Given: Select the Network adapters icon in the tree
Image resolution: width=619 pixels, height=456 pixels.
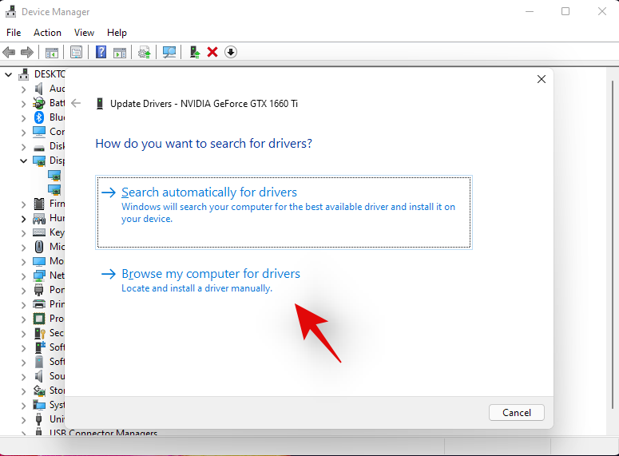Looking at the screenshot, I should coord(38,276).
